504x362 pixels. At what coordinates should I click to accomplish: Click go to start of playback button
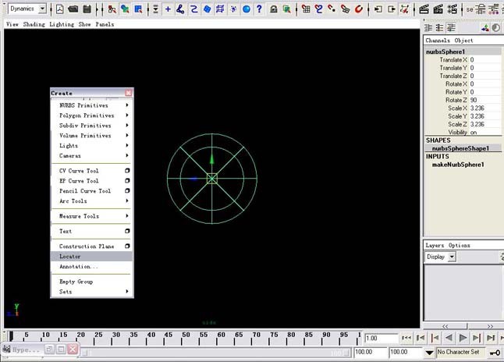(x=406, y=338)
